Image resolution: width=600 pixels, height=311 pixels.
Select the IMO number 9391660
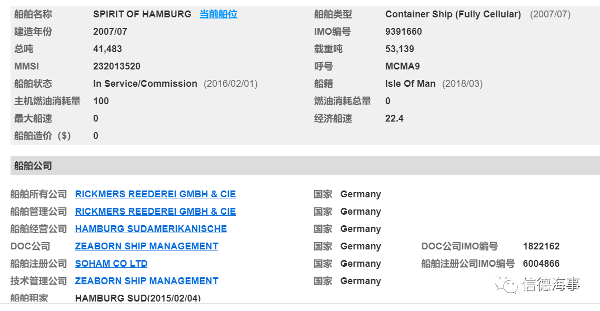coord(403,32)
